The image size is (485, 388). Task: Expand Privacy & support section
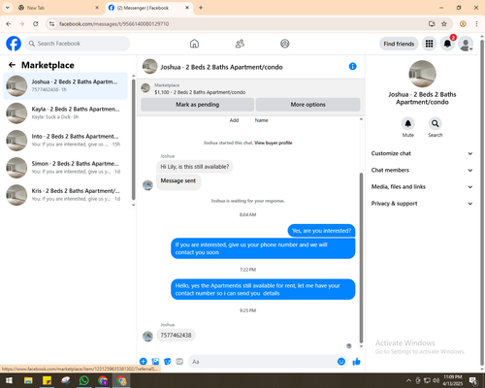pos(422,204)
